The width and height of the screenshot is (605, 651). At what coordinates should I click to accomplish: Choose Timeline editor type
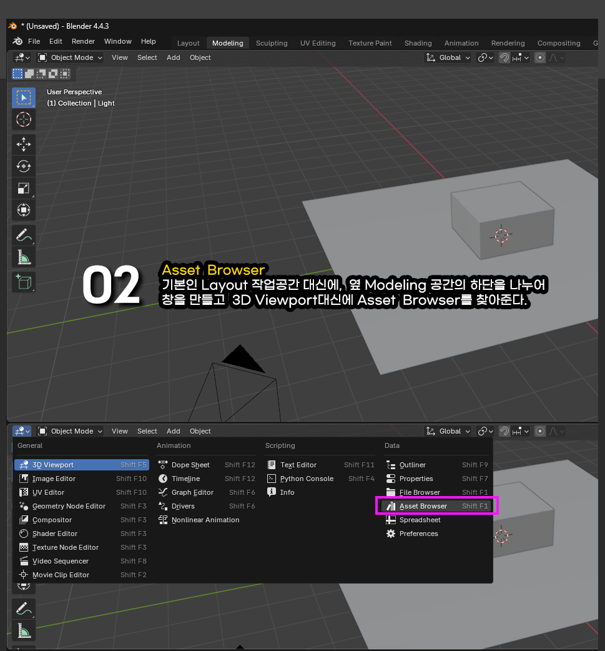pyautogui.click(x=206, y=479)
